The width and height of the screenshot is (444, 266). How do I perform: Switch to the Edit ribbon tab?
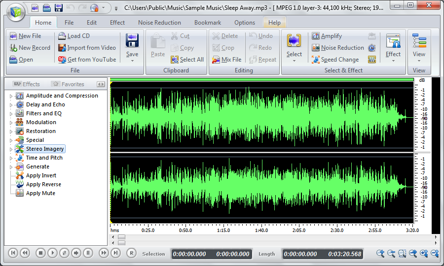point(91,23)
